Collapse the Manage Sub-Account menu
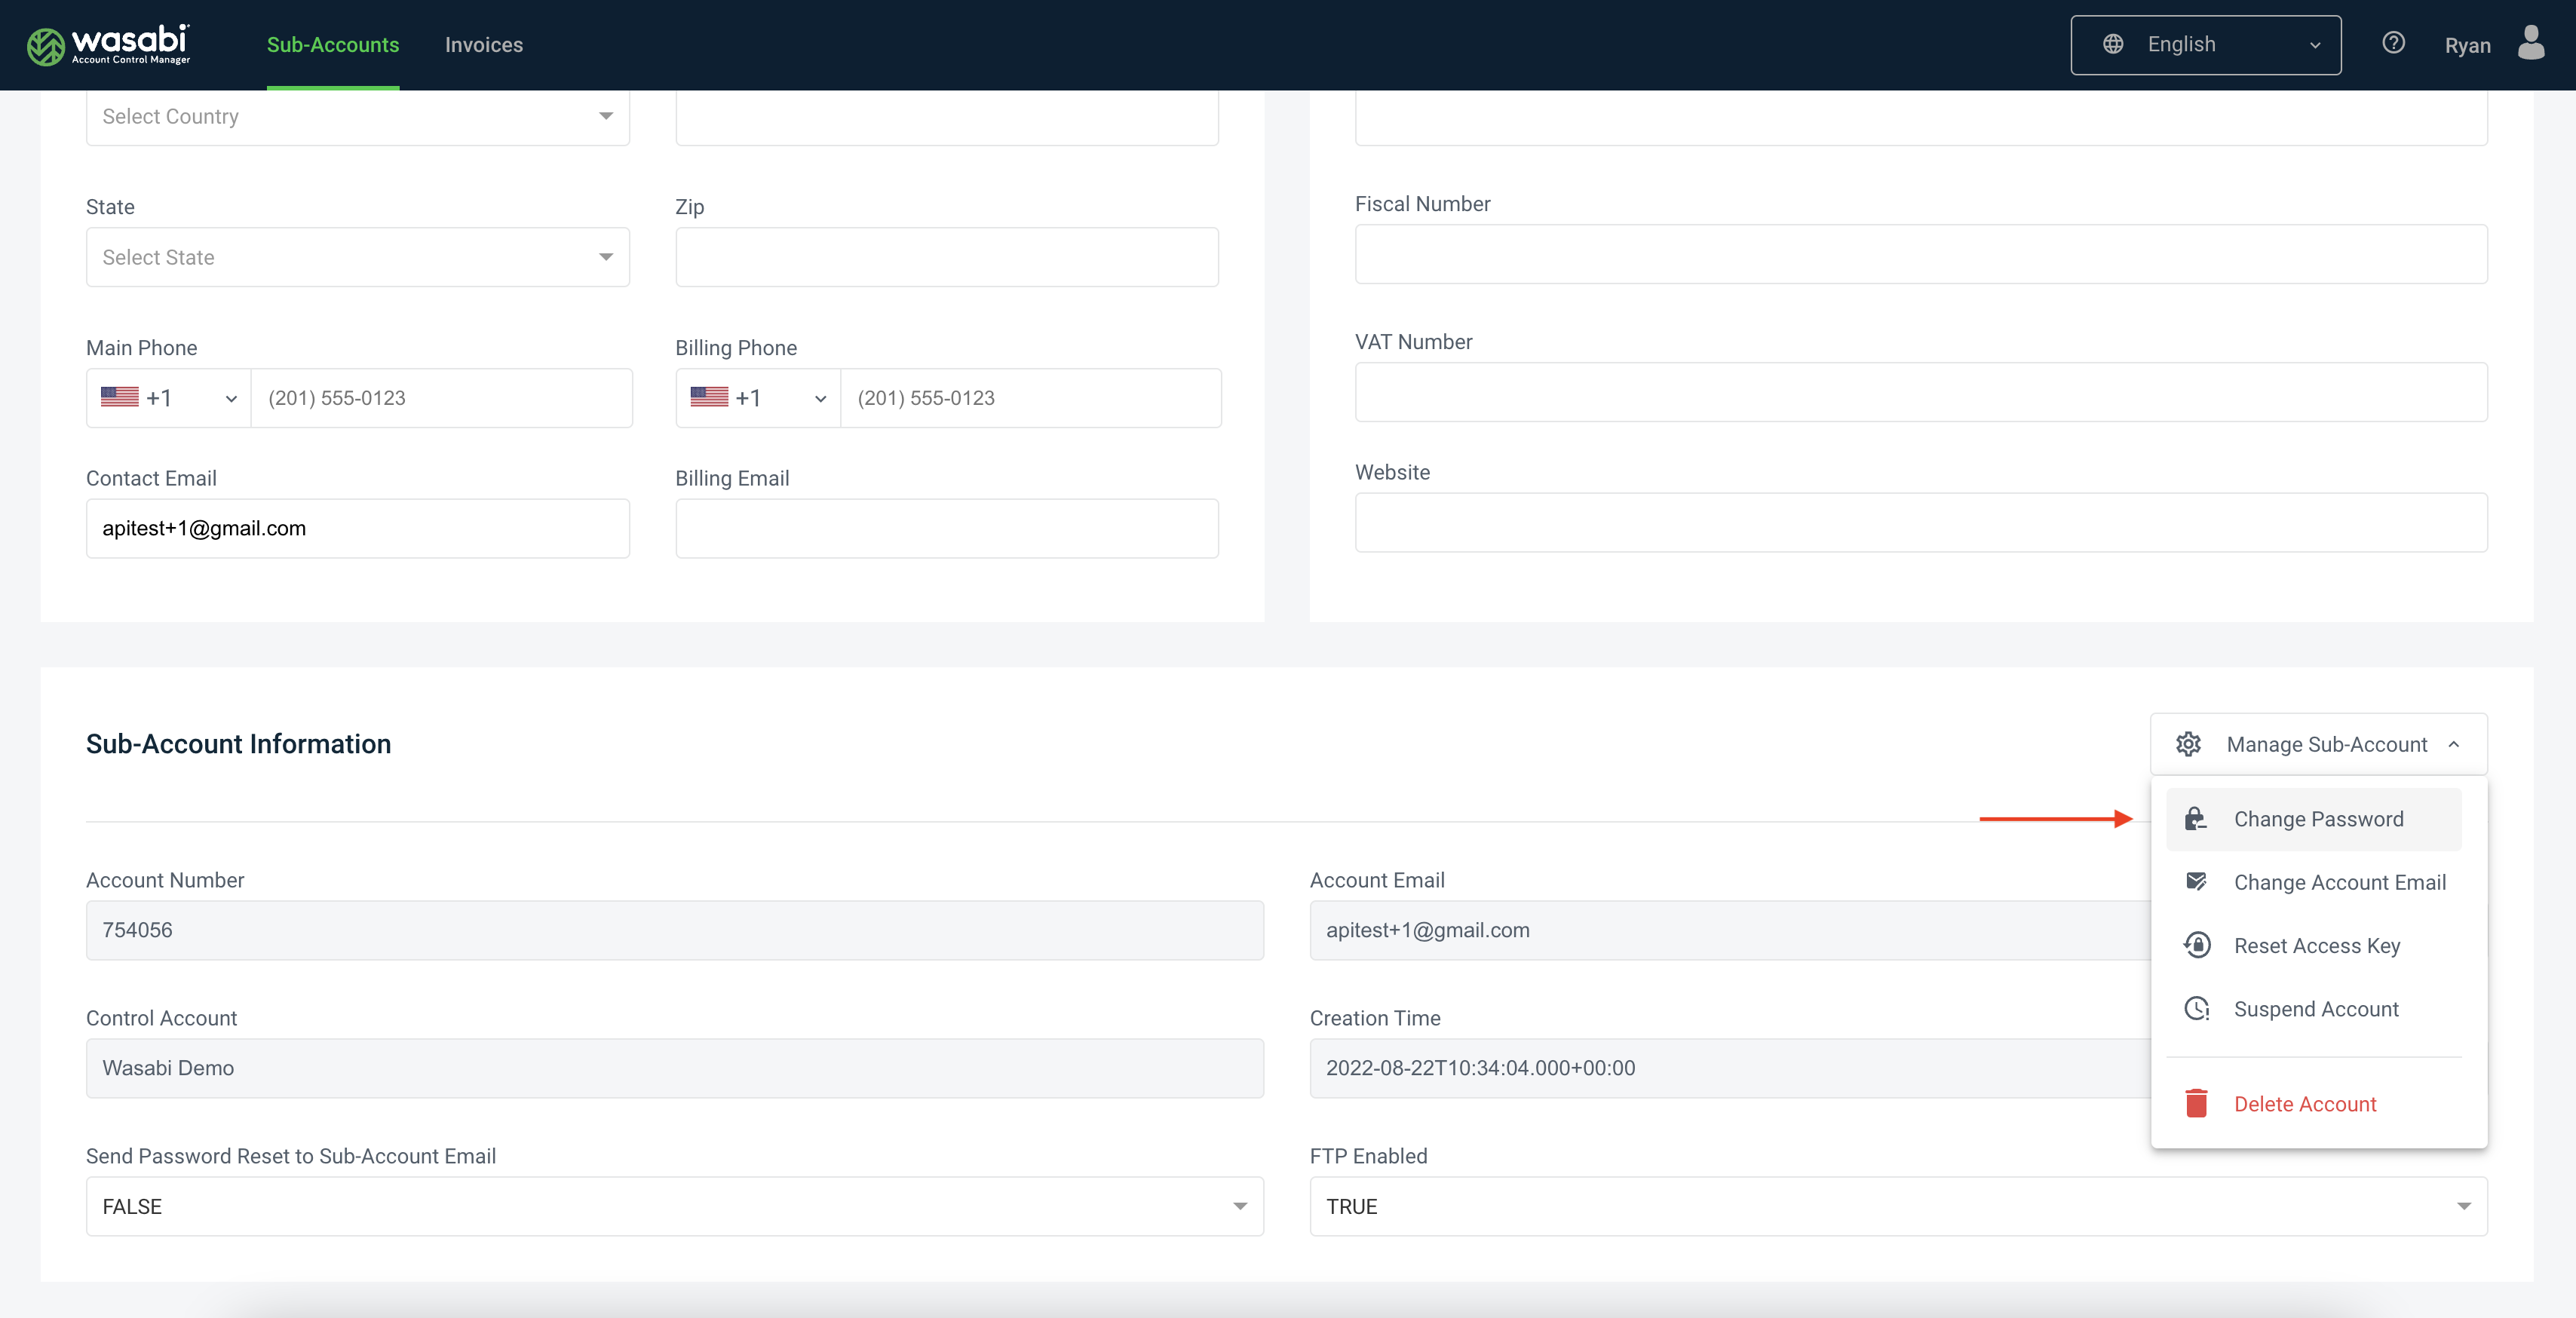 point(2318,744)
